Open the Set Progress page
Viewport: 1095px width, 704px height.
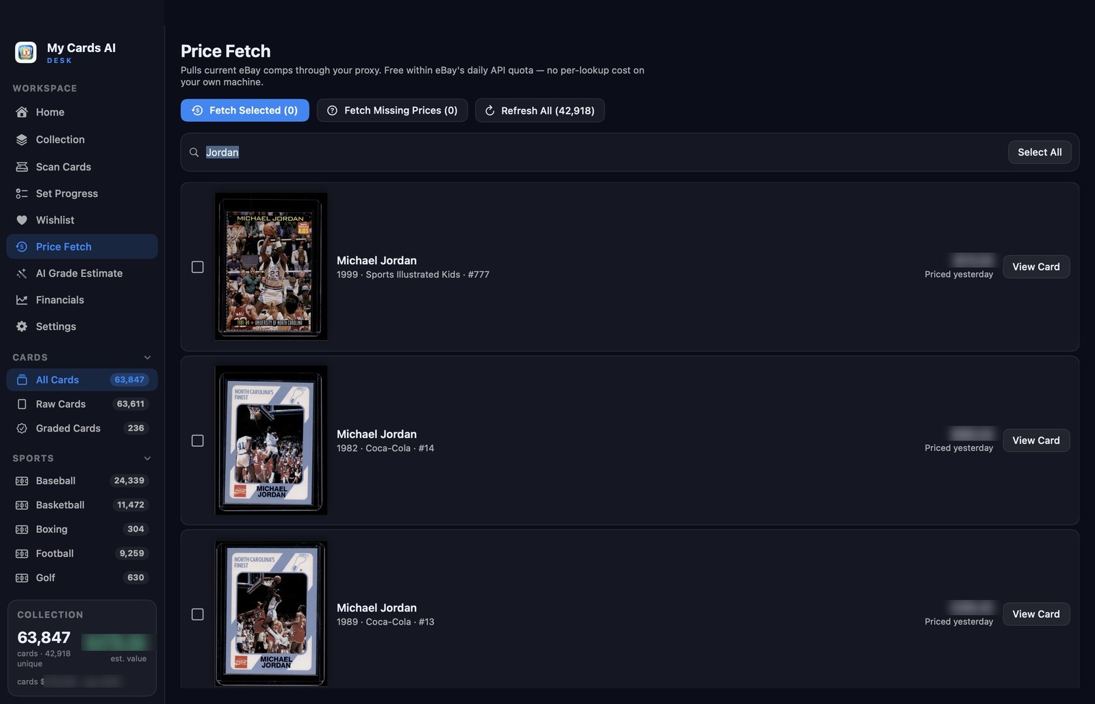point(82,194)
